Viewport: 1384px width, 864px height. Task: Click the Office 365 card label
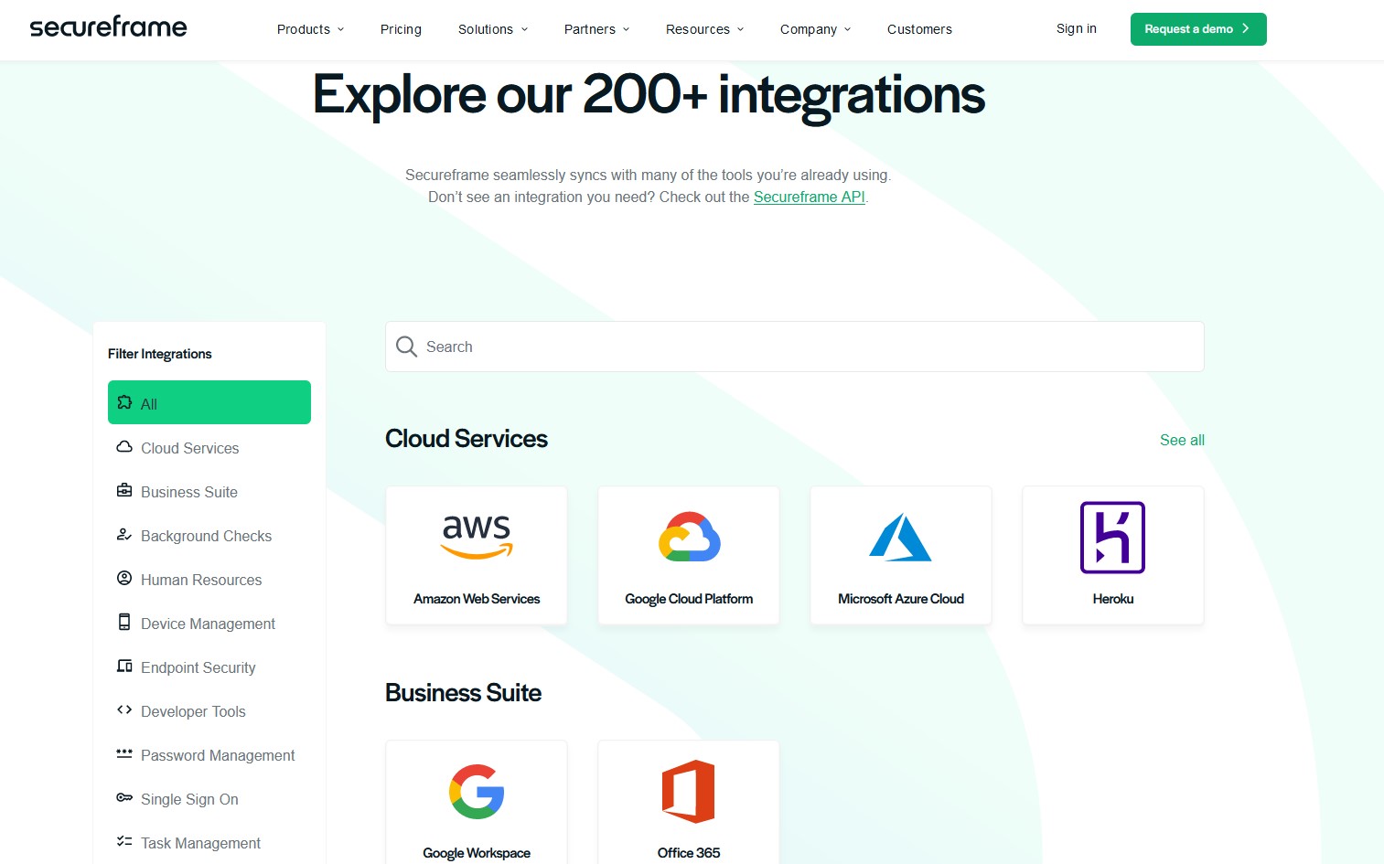[689, 853]
